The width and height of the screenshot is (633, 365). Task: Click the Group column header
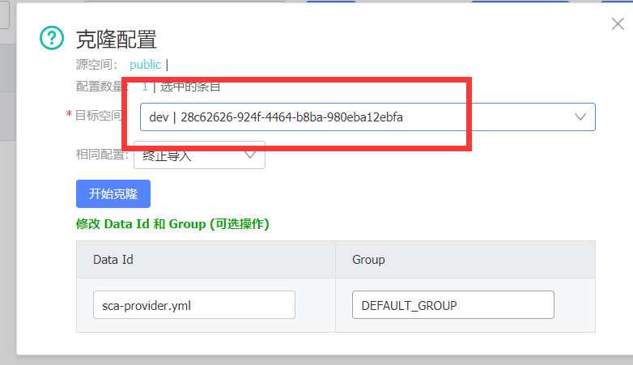368,260
